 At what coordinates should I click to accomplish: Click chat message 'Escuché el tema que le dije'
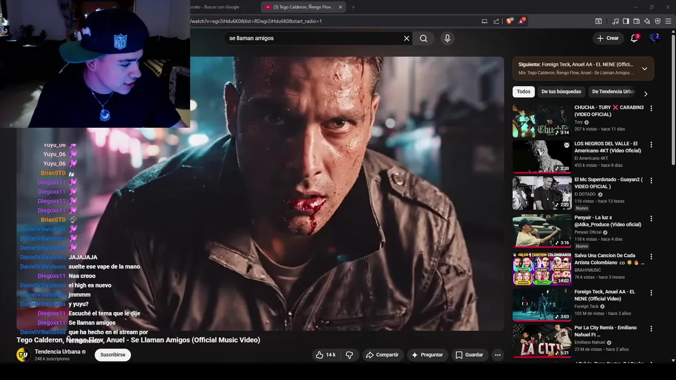tap(104, 313)
